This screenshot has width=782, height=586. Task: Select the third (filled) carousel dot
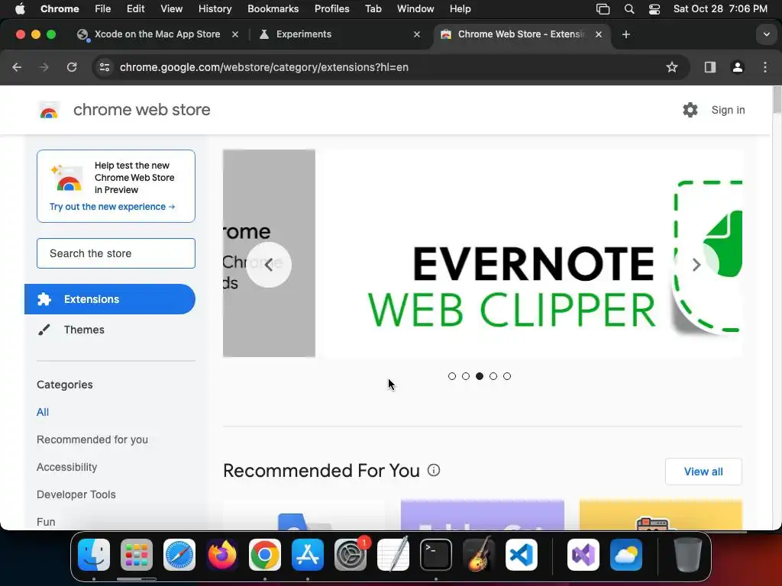click(x=480, y=376)
